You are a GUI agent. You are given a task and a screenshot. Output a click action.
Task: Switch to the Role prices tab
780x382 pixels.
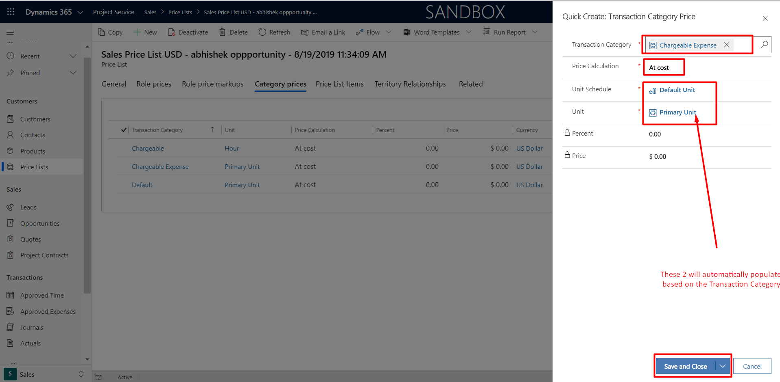point(154,84)
